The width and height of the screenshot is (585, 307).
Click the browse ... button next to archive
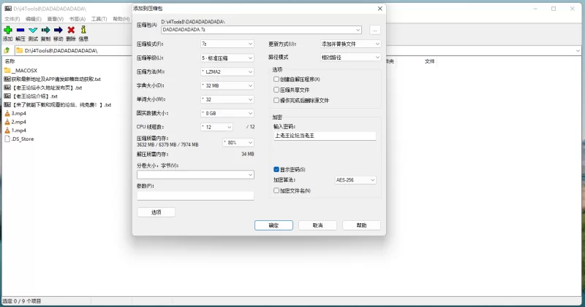[x=375, y=30]
